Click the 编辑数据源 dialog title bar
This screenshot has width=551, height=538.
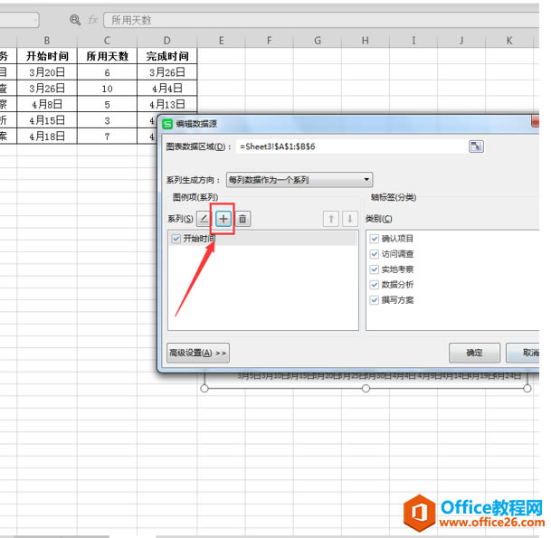(x=347, y=124)
